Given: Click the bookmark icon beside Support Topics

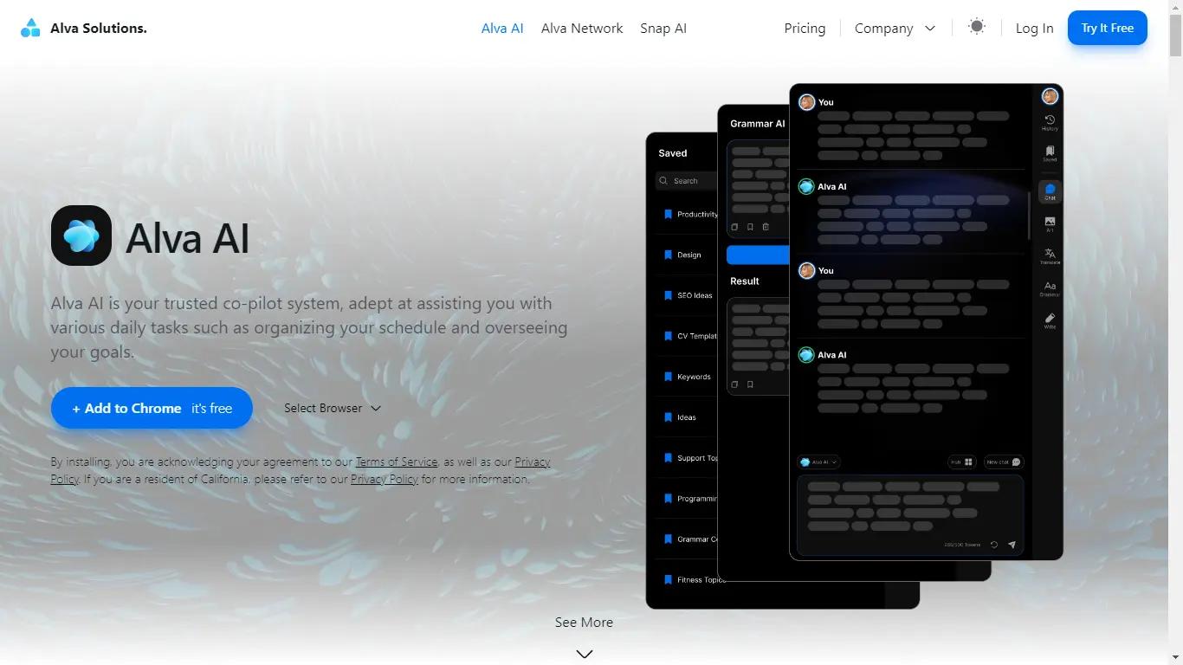Looking at the screenshot, I should (x=668, y=458).
